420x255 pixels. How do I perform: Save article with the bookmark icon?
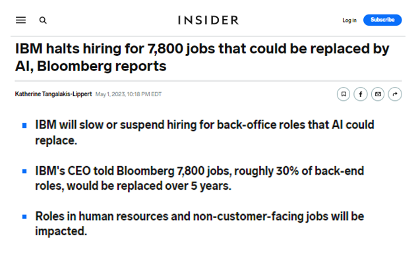click(x=344, y=94)
